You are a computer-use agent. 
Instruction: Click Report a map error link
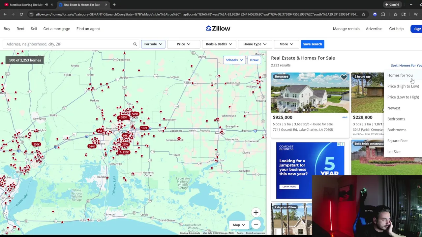256,233
